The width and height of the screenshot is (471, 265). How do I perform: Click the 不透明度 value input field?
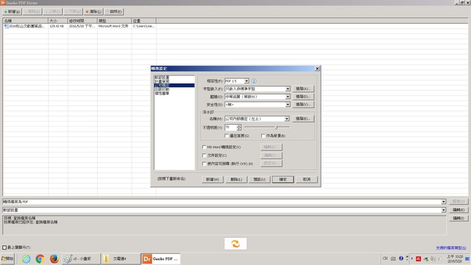point(230,127)
